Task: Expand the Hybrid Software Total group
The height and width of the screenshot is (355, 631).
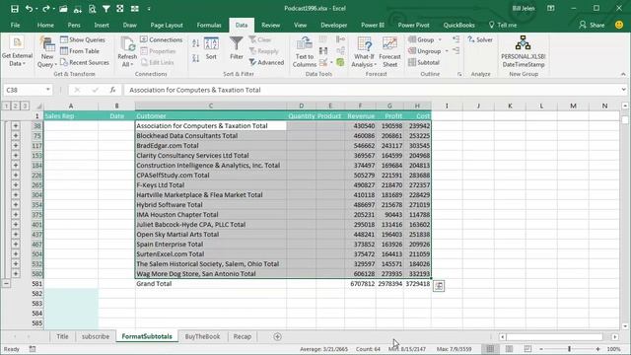Action: click(16, 204)
